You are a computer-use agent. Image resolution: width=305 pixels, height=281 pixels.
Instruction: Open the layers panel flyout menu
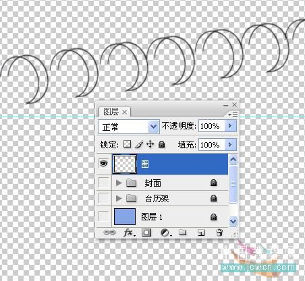tap(233, 115)
